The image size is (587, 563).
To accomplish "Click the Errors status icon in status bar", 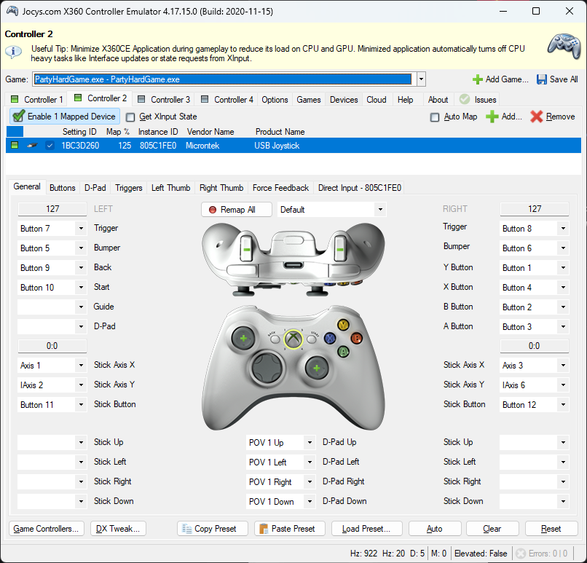I will [x=521, y=554].
